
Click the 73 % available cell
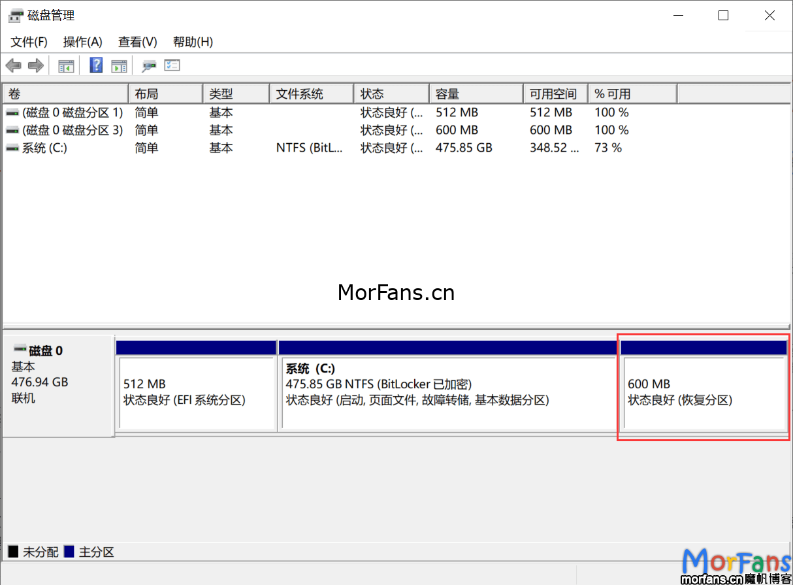pyautogui.click(x=608, y=148)
